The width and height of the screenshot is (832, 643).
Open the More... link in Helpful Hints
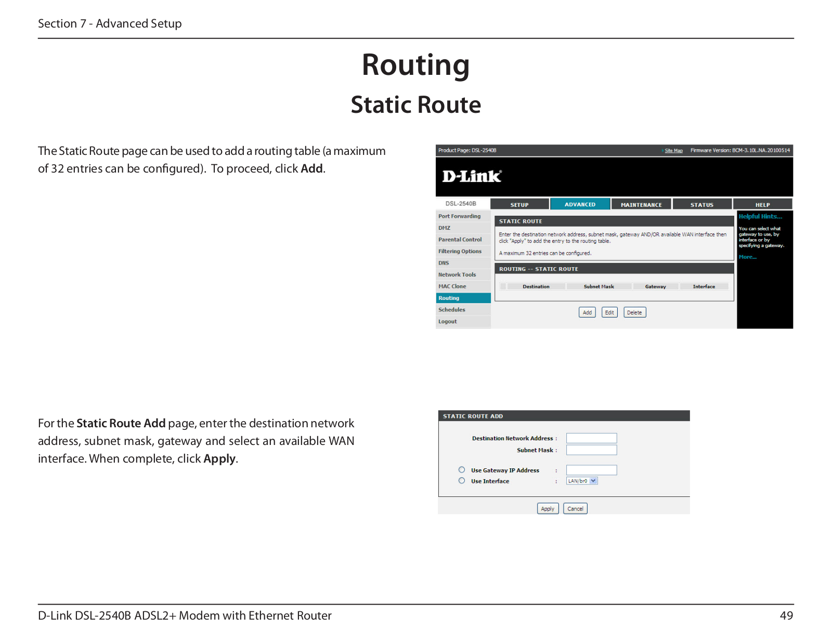pos(747,257)
